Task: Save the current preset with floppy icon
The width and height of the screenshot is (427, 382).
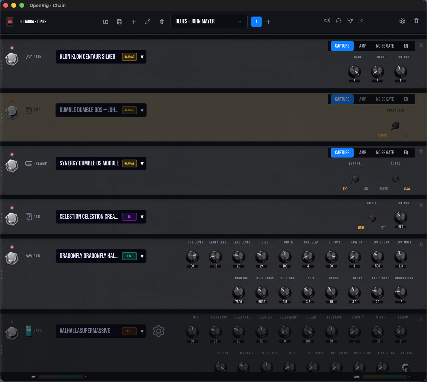Action: click(x=120, y=22)
